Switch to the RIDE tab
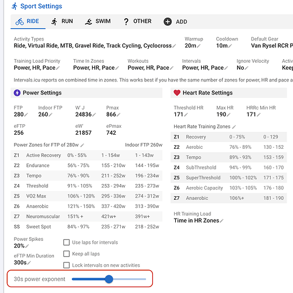The height and width of the screenshot is (293, 293). tap(28, 22)
